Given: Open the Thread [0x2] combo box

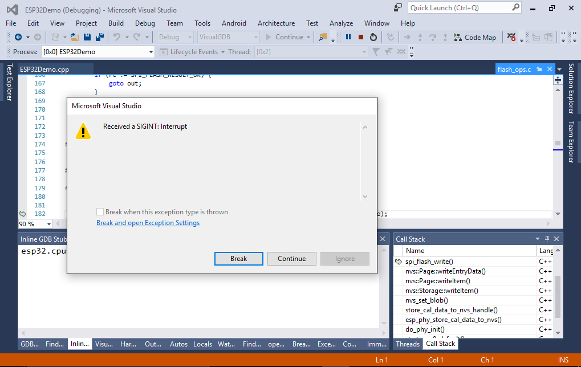Looking at the screenshot, I should (x=311, y=52).
